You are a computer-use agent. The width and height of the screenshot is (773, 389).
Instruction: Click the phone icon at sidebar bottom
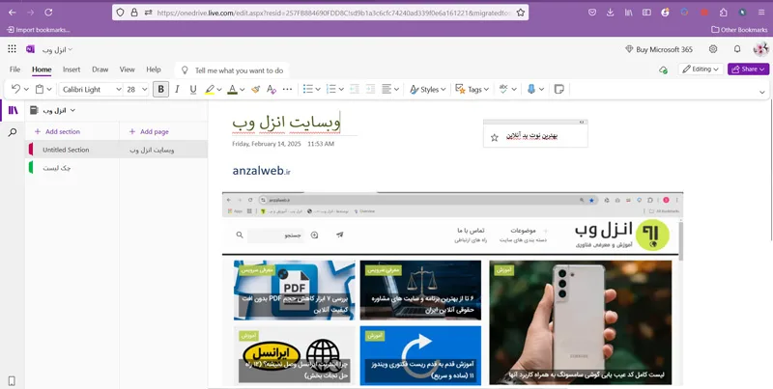click(12, 380)
